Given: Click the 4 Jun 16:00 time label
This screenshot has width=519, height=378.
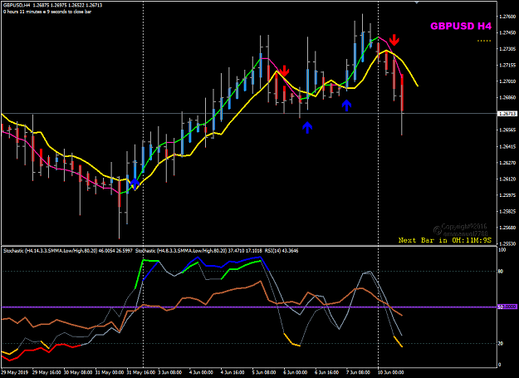Looking at the screenshot, I should 233,373.
